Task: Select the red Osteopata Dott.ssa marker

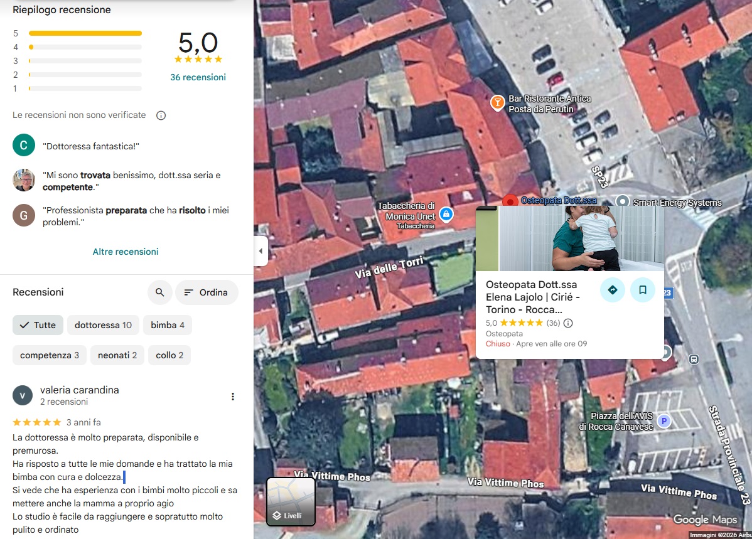Action: pos(510,200)
